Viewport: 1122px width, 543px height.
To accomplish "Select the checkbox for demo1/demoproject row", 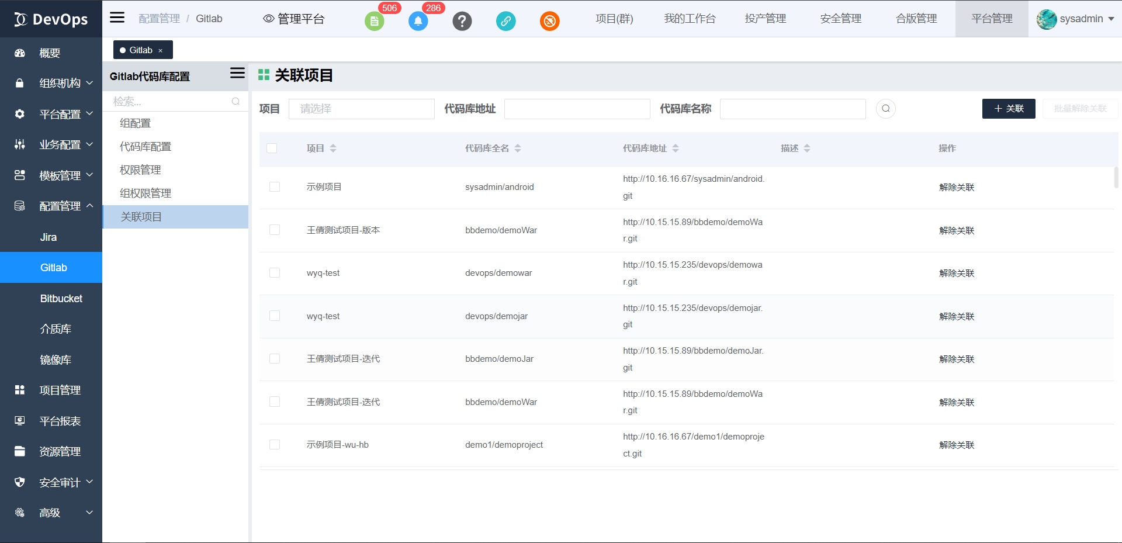I will click(275, 445).
